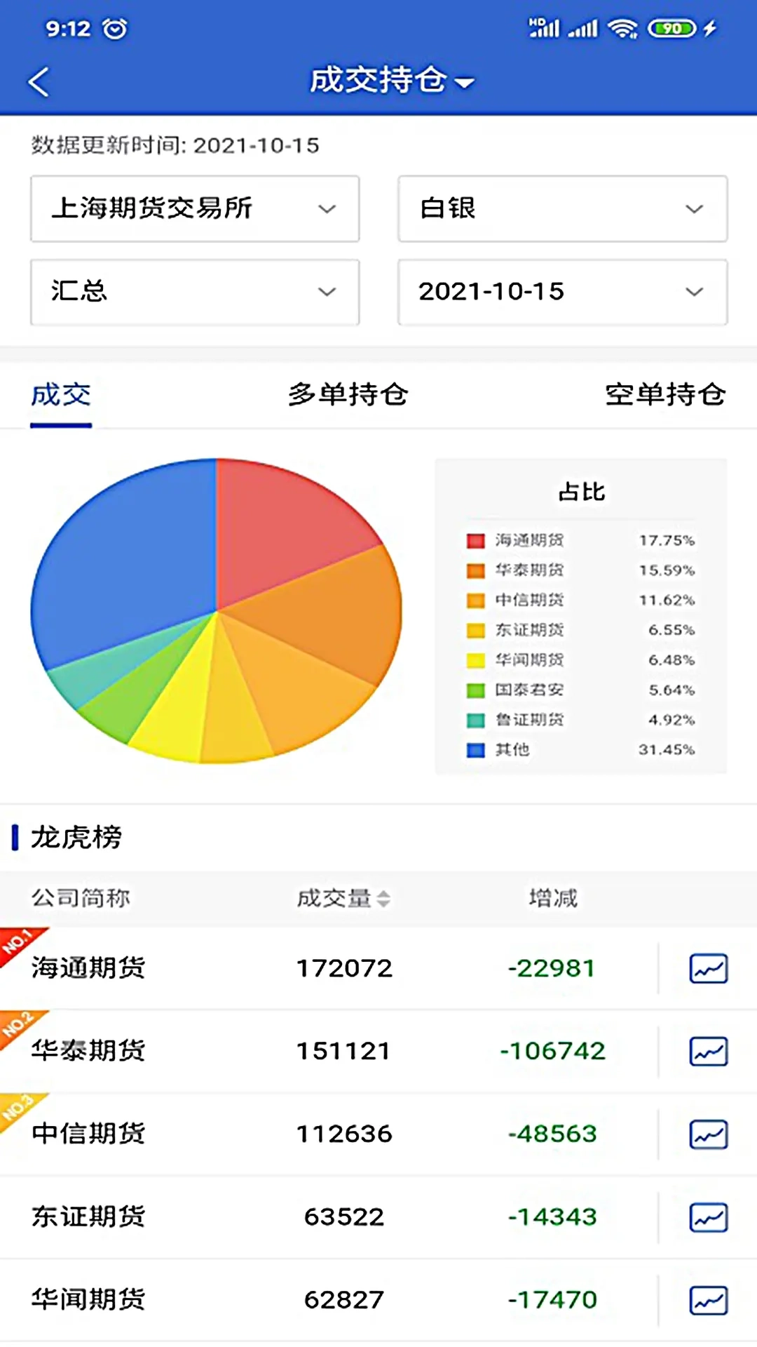Click the 东证期货 legend entry

[x=529, y=630]
